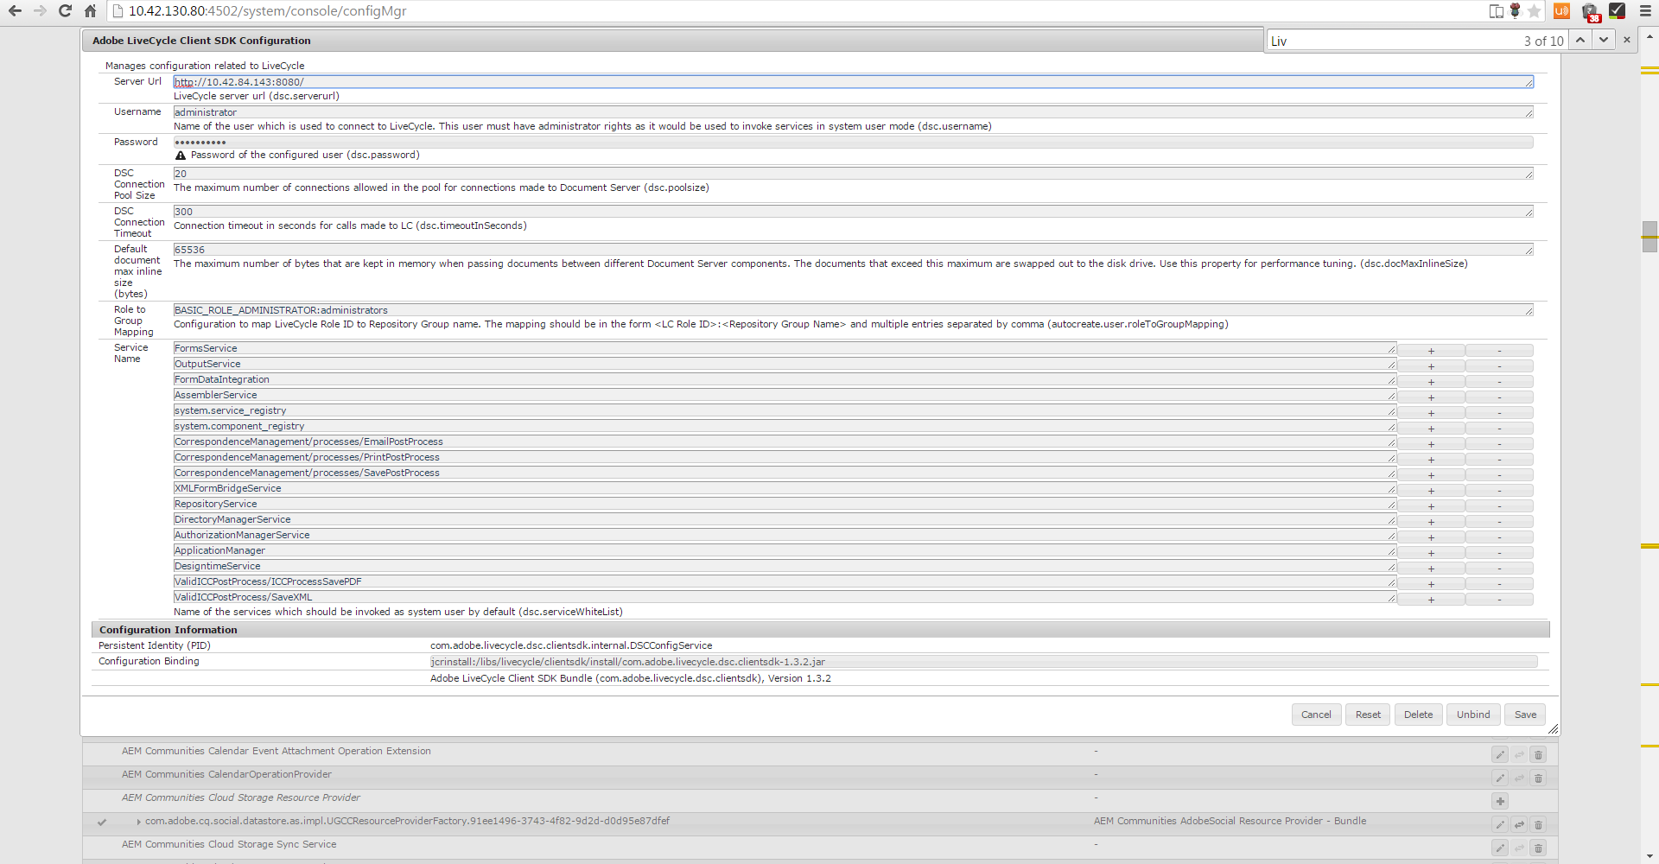This screenshot has width=1659, height=864.
Task: Click the '3 of 10' match counter
Action: click(1543, 41)
